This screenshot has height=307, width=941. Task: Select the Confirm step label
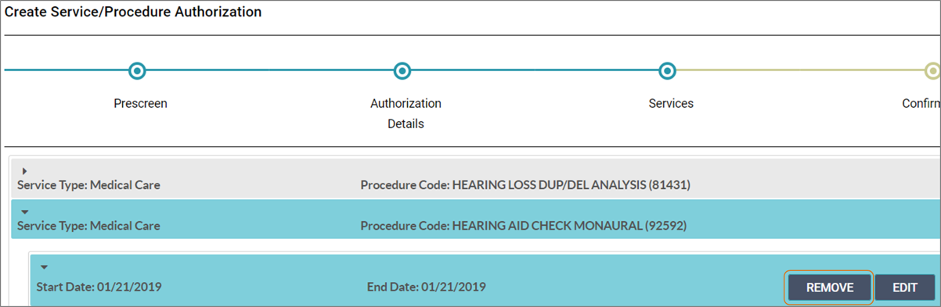pyautogui.click(x=921, y=103)
